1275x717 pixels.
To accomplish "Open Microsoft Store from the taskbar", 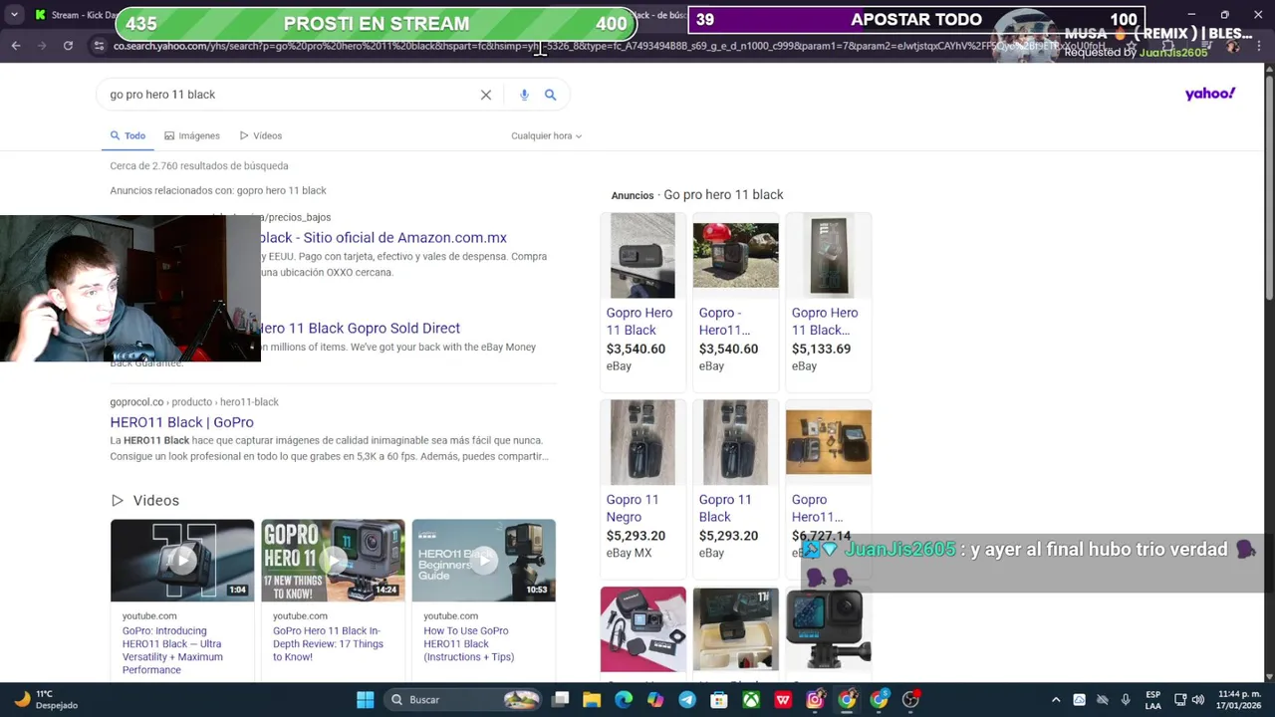I will pyautogui.click(x=719, y=700).
